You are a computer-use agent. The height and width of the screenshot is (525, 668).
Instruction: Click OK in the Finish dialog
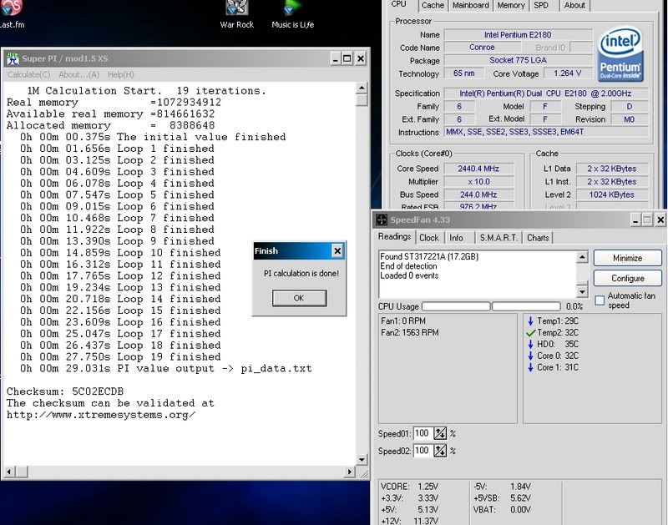click(x=299, y=298)
